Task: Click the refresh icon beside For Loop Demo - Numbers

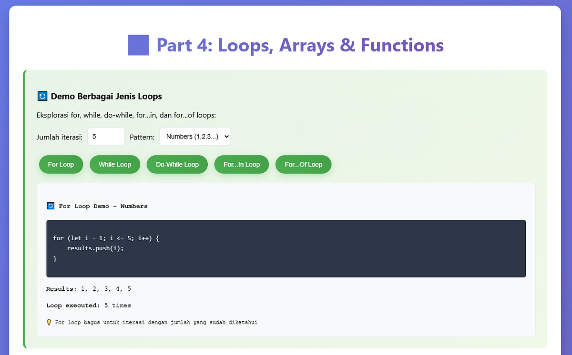Action: pos(51,206)
